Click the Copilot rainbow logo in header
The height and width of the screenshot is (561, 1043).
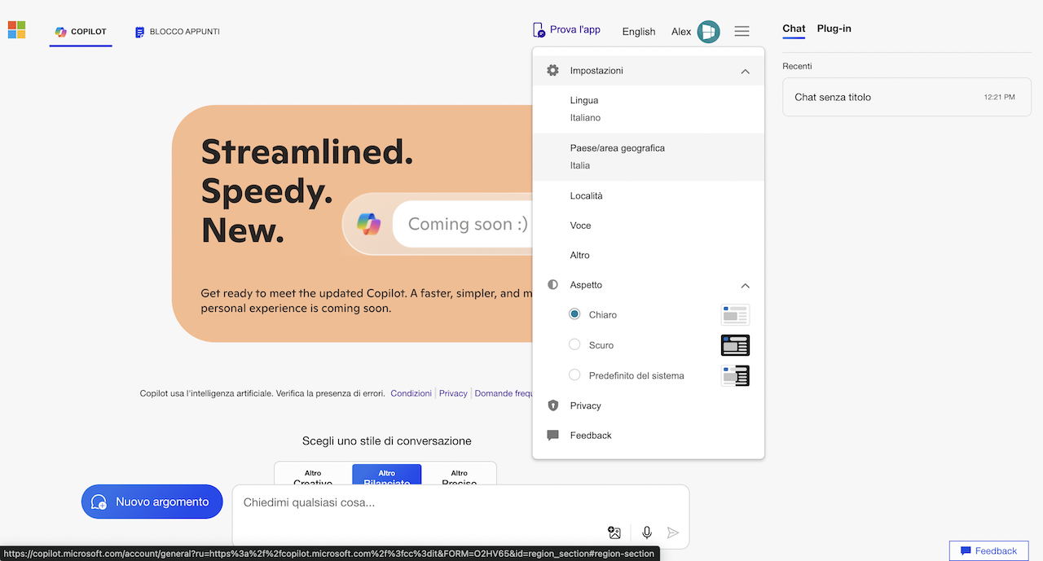(x=60, y=32)
